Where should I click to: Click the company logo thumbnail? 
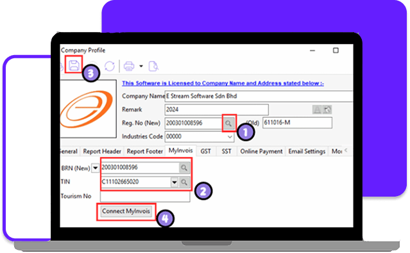coord(88,109)
